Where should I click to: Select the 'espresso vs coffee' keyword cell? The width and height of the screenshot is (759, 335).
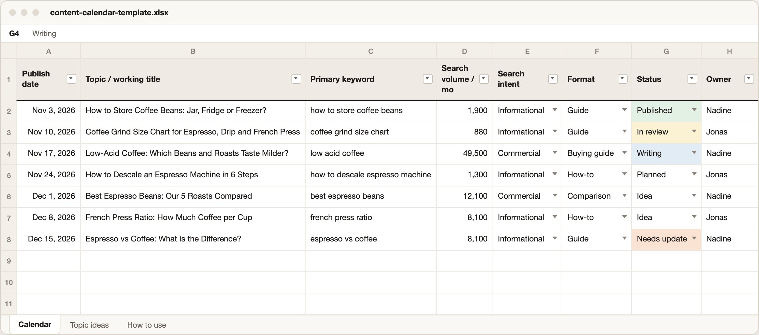[371, 240]
